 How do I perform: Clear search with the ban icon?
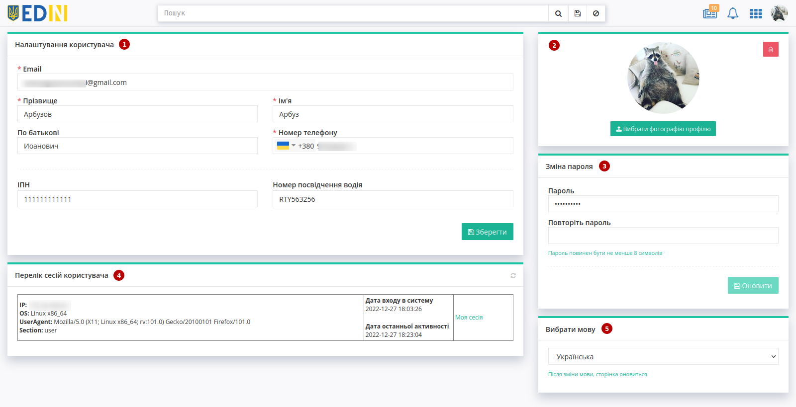[596, 13]
